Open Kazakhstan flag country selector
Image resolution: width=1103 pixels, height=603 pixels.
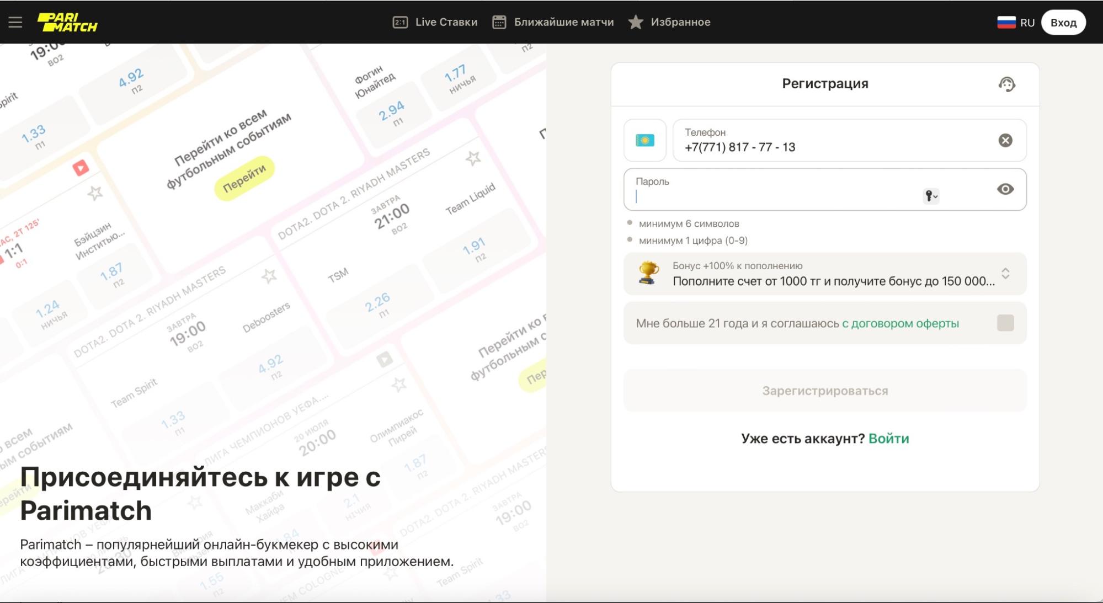coord(645,140)
